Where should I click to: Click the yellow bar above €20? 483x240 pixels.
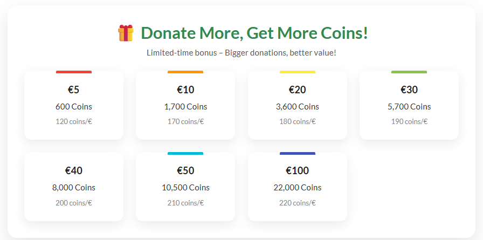298,72
